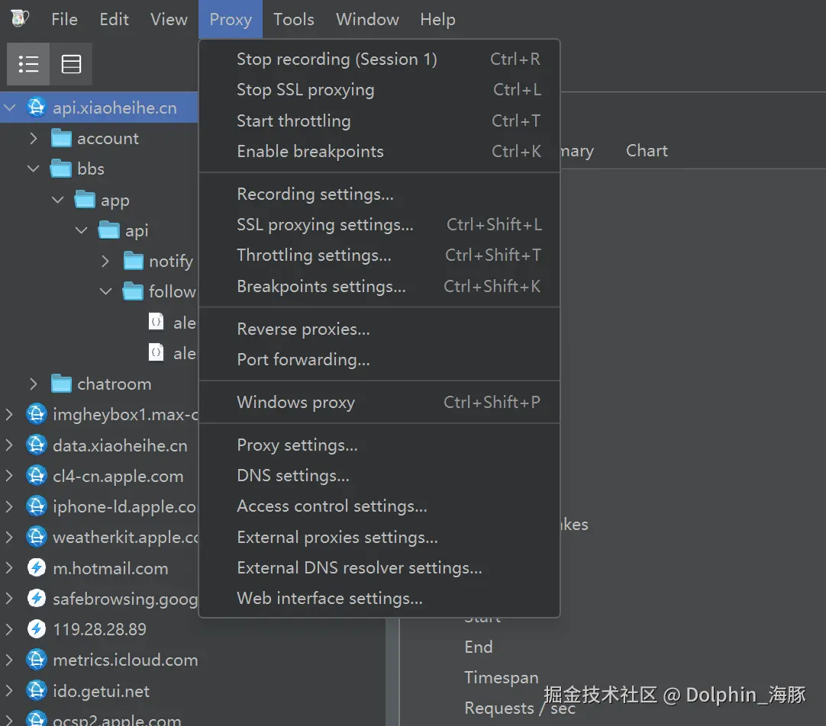Expand the m.hotmail.com host
Image resolution: width=826 pixels, height=726 pixels.
(9, 567)
